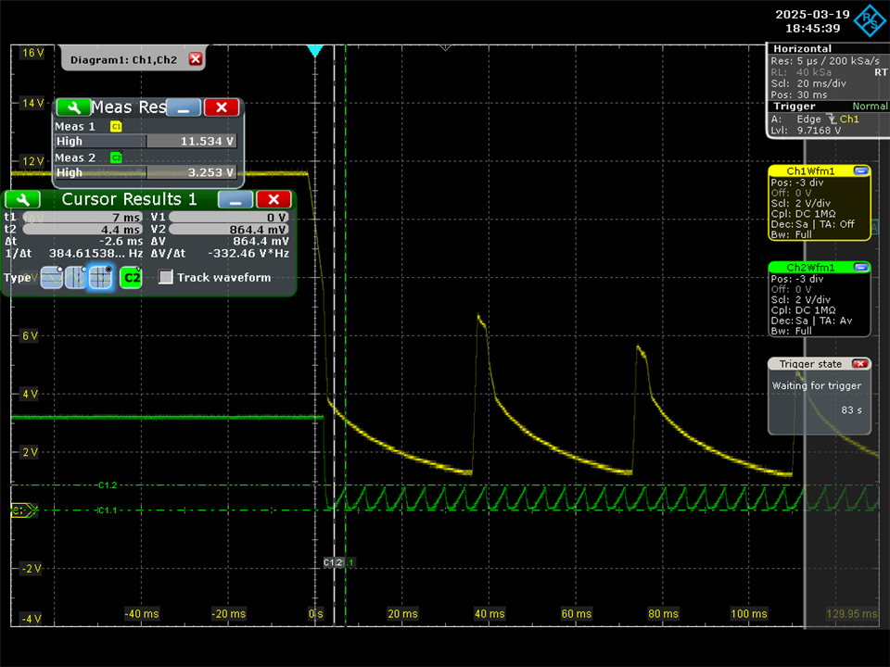Choose cursor source C2 button
Viewport: 890px width, 667px height.
[131, 277]
